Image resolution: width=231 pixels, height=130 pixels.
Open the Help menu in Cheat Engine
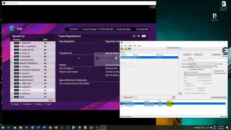(139, 46)
